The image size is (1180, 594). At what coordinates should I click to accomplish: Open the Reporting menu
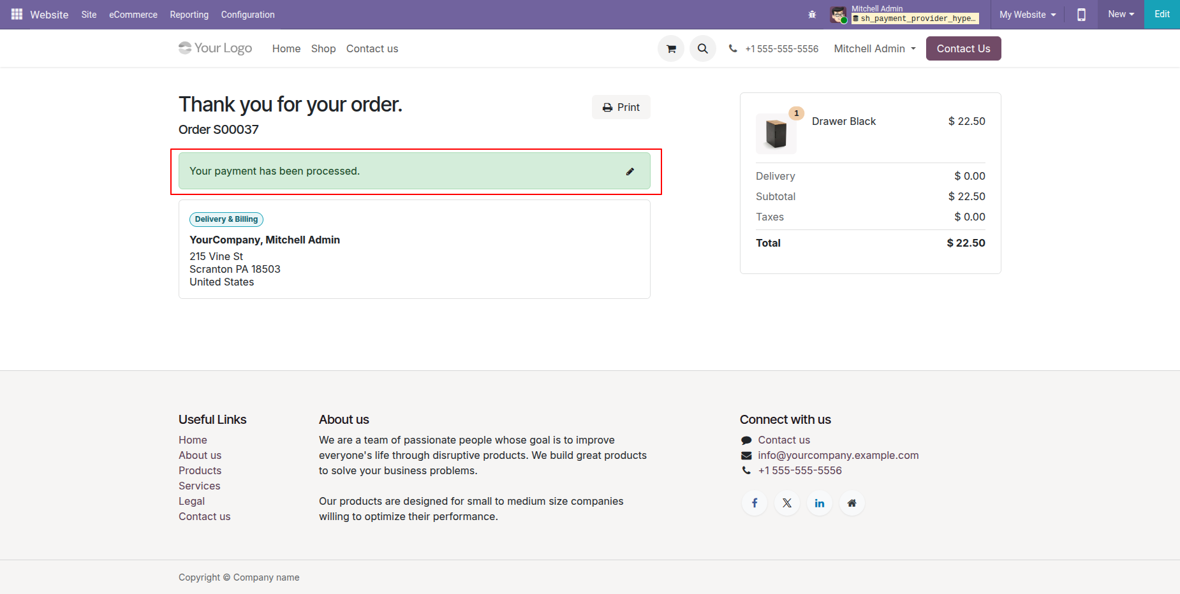click(189, 15)
